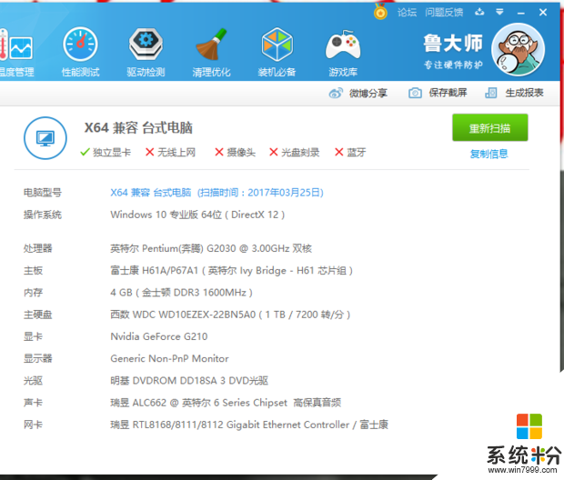The image size is (564, 480).
Task: Click the 网卡 row label
Action: 33,425
